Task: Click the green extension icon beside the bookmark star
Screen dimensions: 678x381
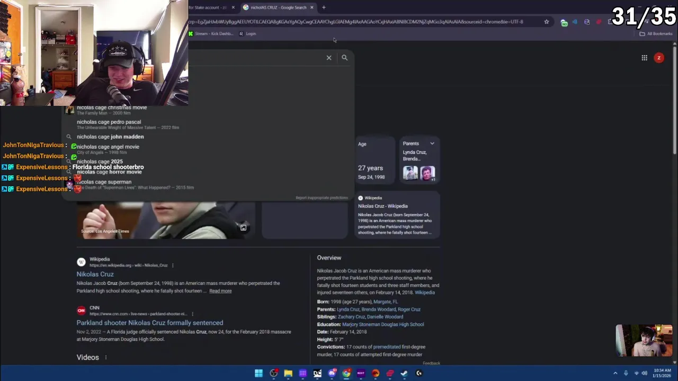Action: pos(564,22)
